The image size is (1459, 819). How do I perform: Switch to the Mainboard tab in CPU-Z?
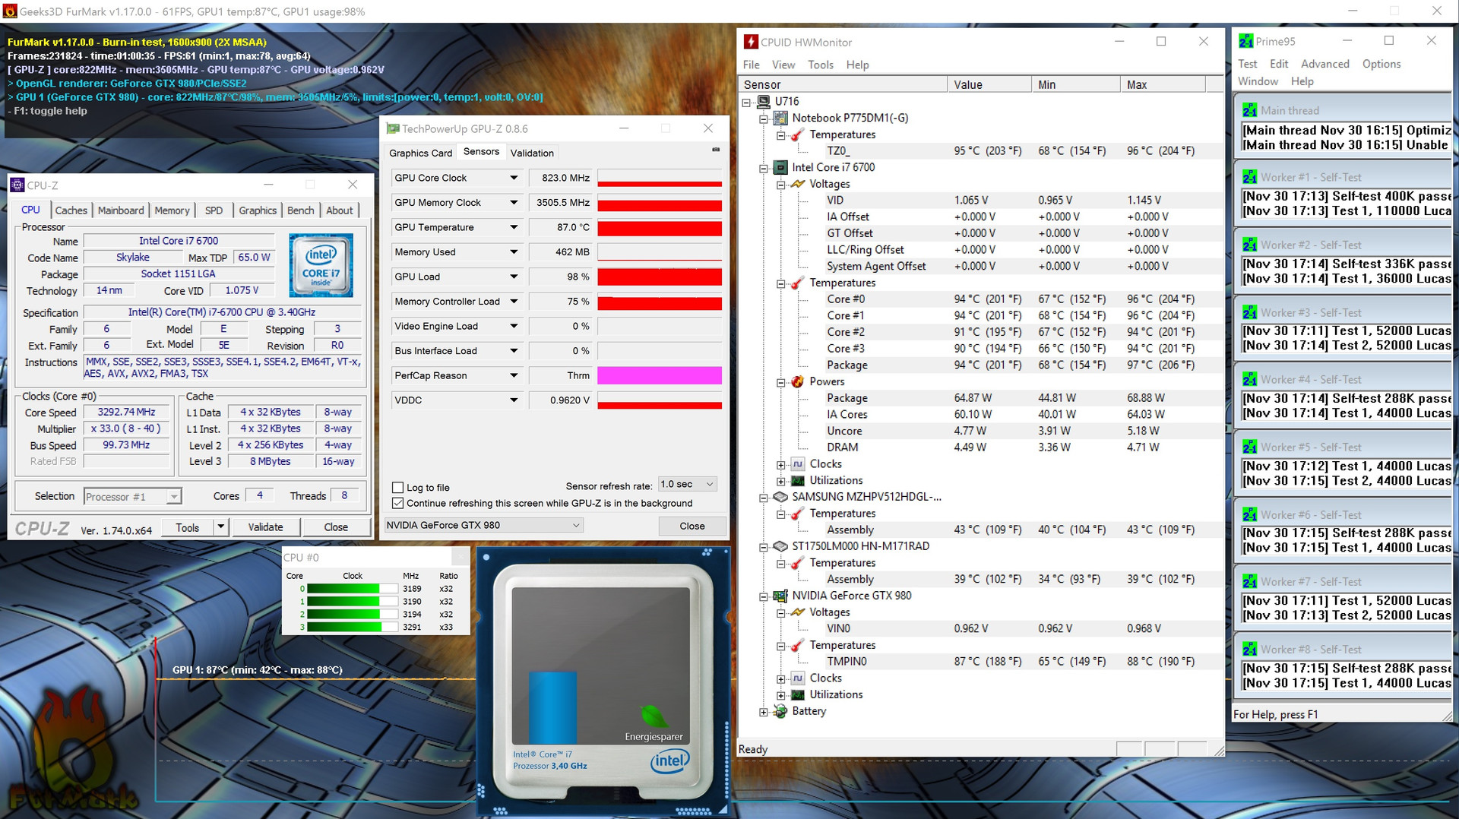(x=121, y=210)
